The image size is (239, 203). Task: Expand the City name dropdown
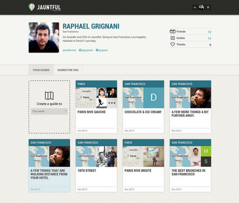[x=49, y=111]
